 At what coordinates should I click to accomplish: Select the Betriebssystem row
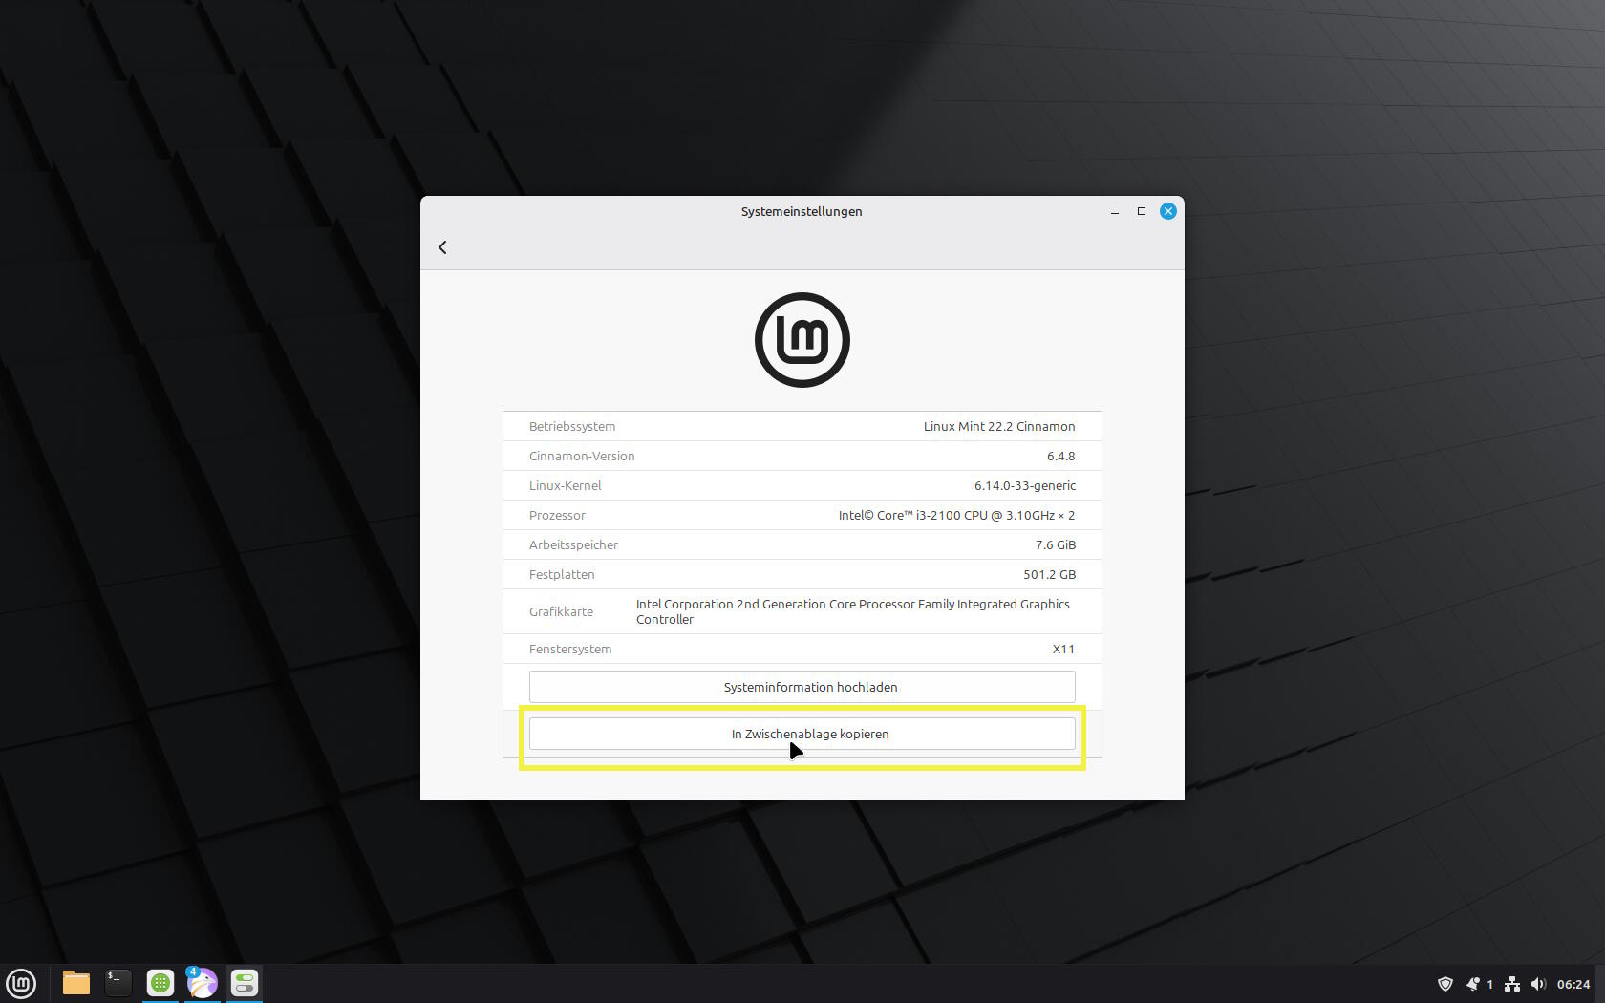pos(802,426)
